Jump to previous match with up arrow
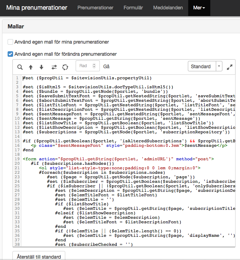 tap(31, 67)
